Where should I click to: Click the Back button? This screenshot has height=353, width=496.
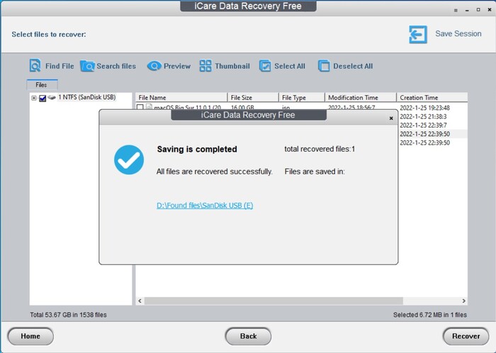[248, 336]
